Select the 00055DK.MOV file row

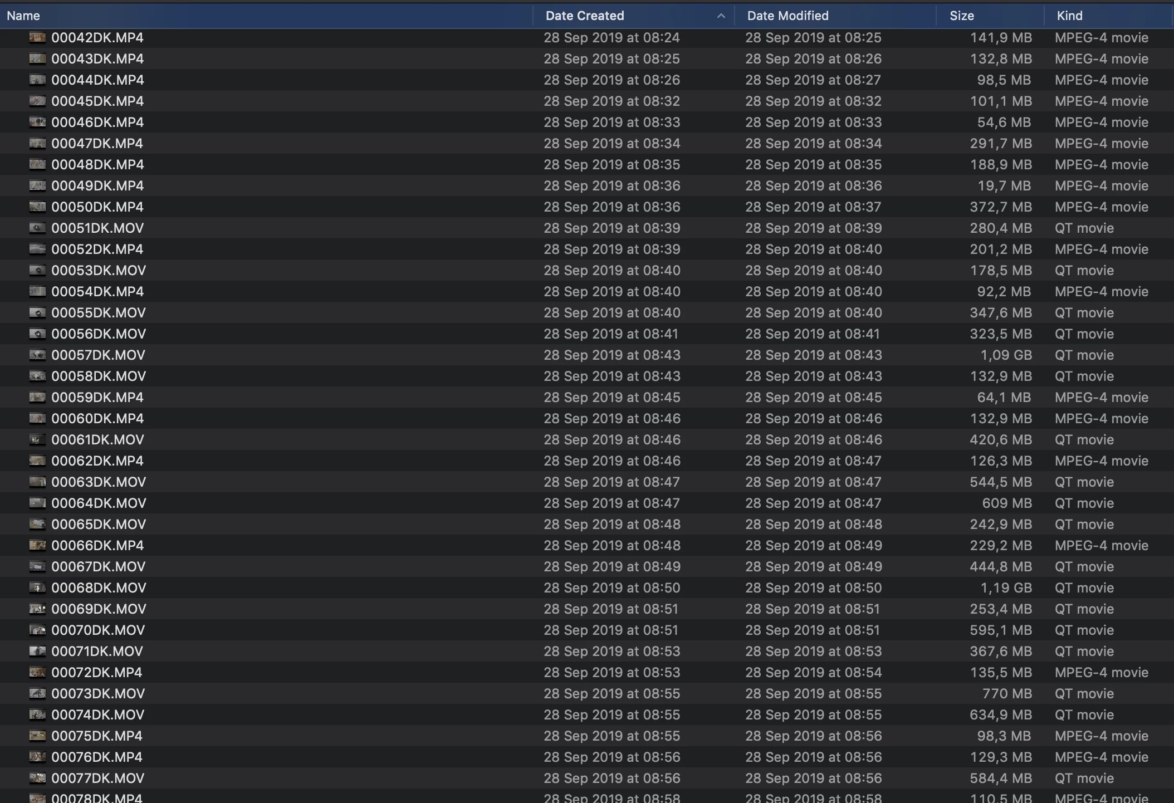pyautogui.click(x=98, y=312)
